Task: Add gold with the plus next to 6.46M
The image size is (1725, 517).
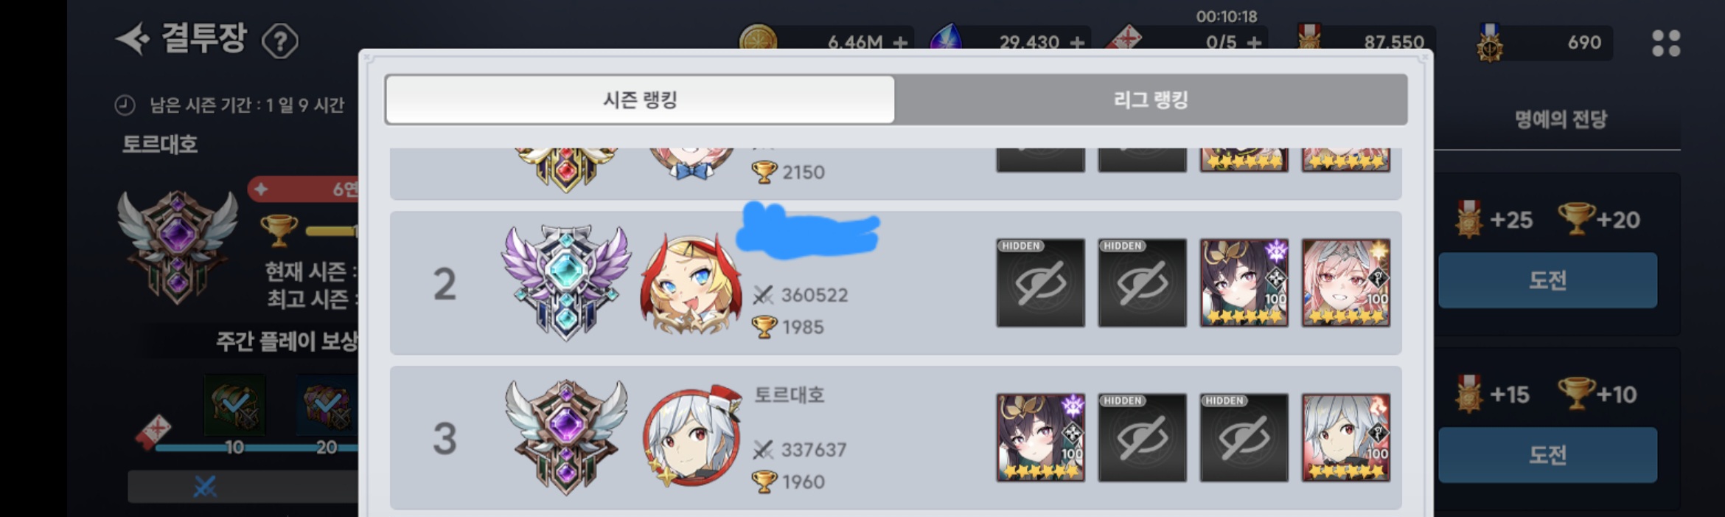Action: (900, 43)
